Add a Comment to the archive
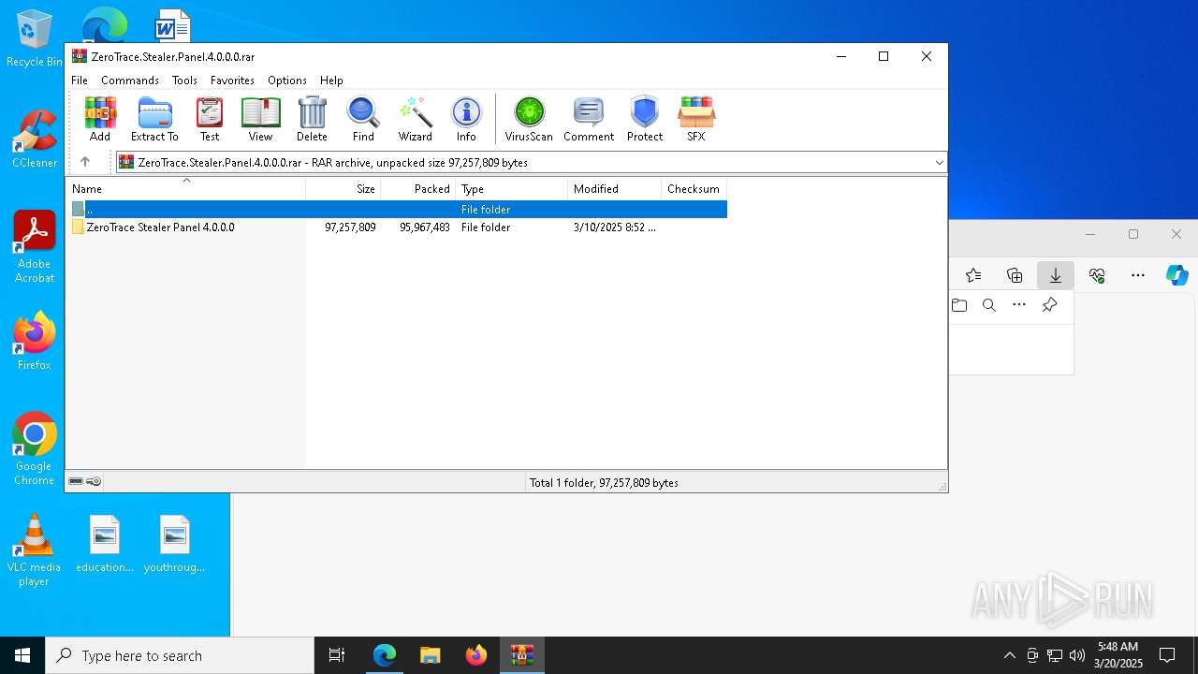The height and width of the screenshot is (674, 1198). pyautogui.click(x=589, y=119)
